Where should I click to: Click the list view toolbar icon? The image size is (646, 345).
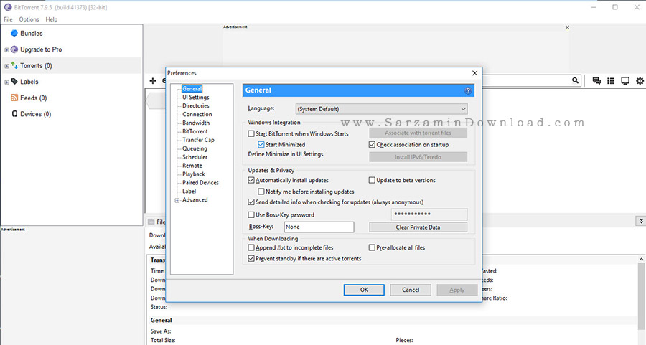pos(611,81)
